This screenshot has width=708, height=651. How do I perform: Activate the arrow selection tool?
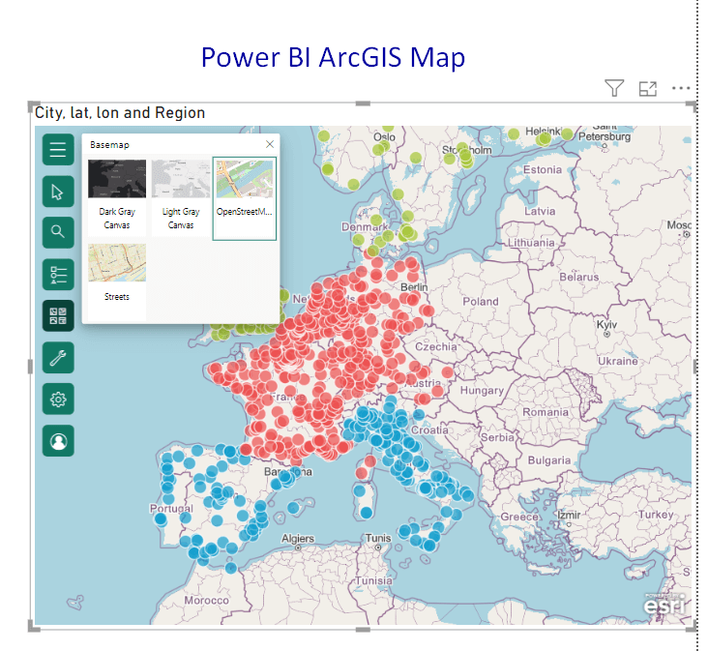pyautogui.click(x=58, y=192)
